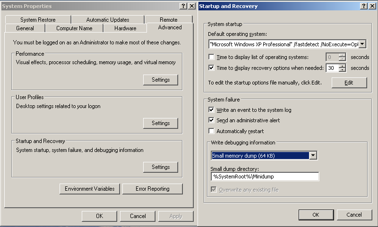Open Performance Settings
The height and width of the screenshot is (227, 378).
[161, 80]
